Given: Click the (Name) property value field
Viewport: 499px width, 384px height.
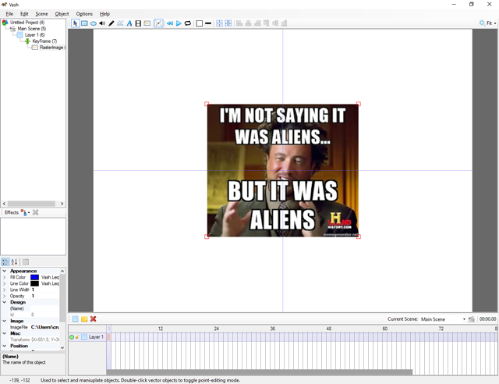Looking at the screenshot, I should 44,308.
